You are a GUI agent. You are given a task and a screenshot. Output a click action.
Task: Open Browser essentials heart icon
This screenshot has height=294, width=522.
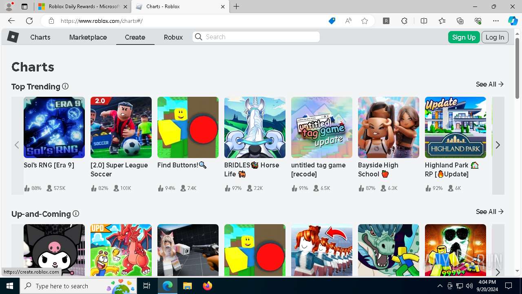point(478,21)
